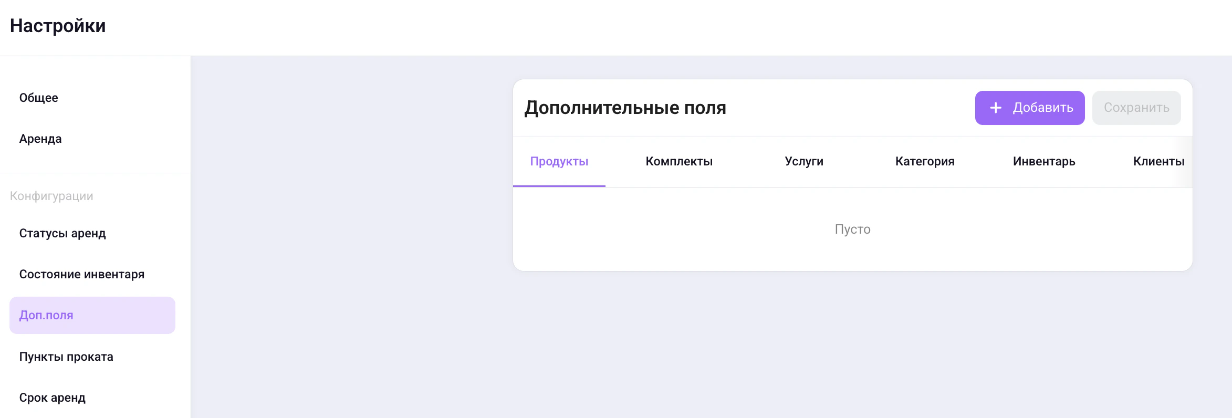Click the Настройки page title
Image resolution: width=1232 pixels, height=418 pixels.
58,25
